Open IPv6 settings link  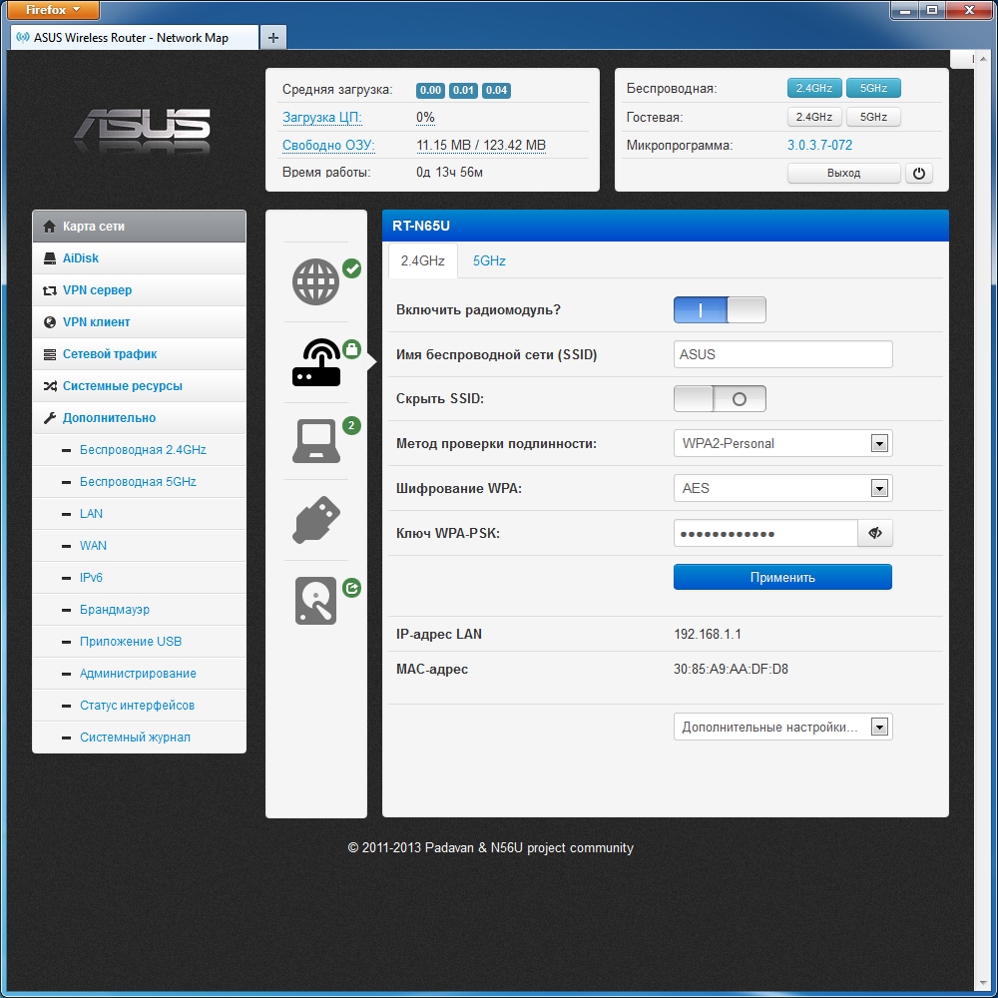(x=91, y=577)
